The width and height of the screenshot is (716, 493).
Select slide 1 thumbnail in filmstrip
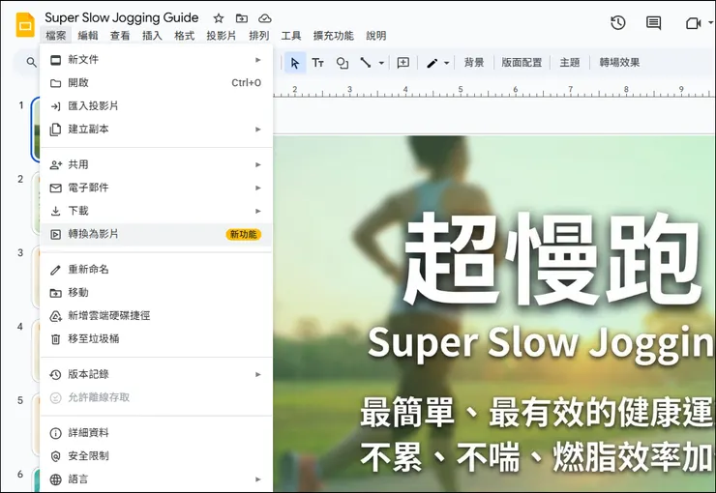36,130
